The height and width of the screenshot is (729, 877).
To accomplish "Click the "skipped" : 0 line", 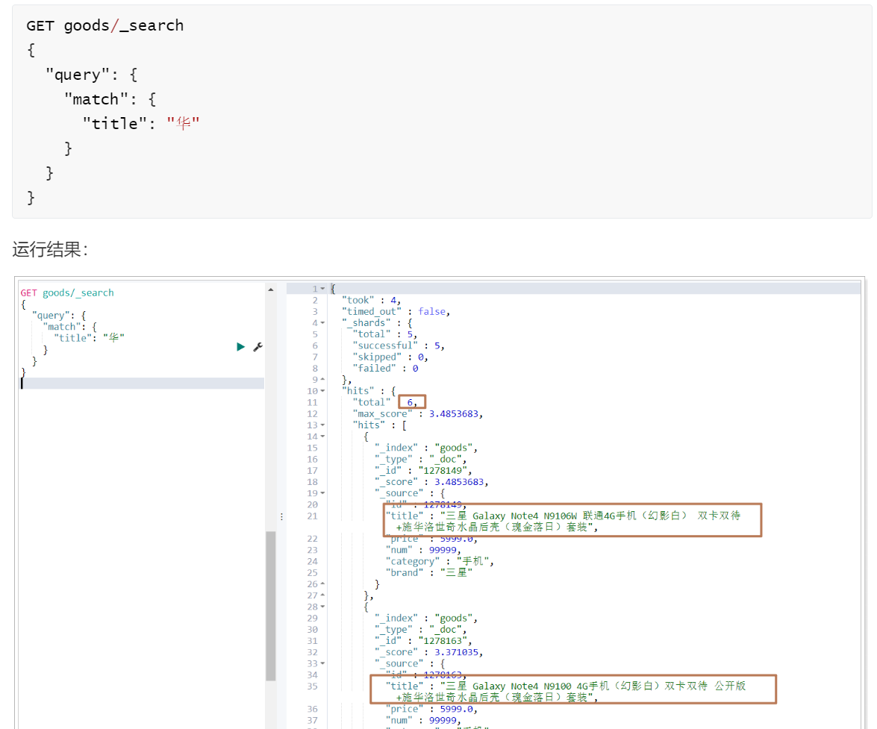I will 390,357.
